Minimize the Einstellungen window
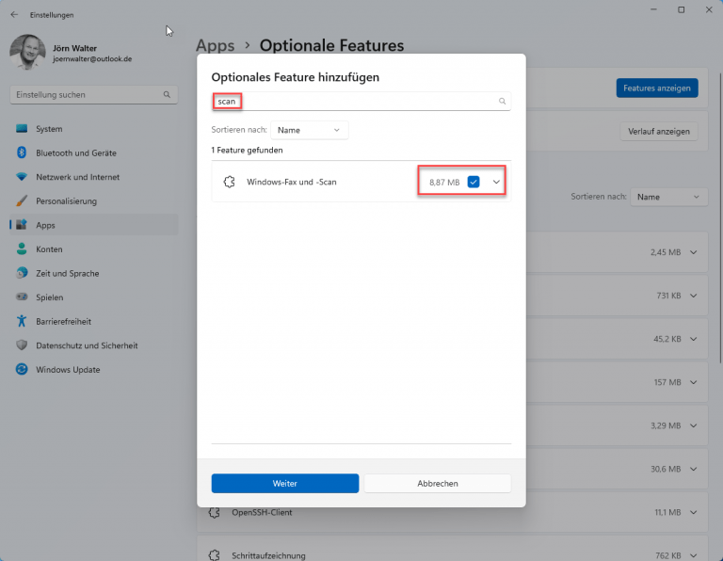The height and width of the screenshot is (561, 723). coord(653,9)
